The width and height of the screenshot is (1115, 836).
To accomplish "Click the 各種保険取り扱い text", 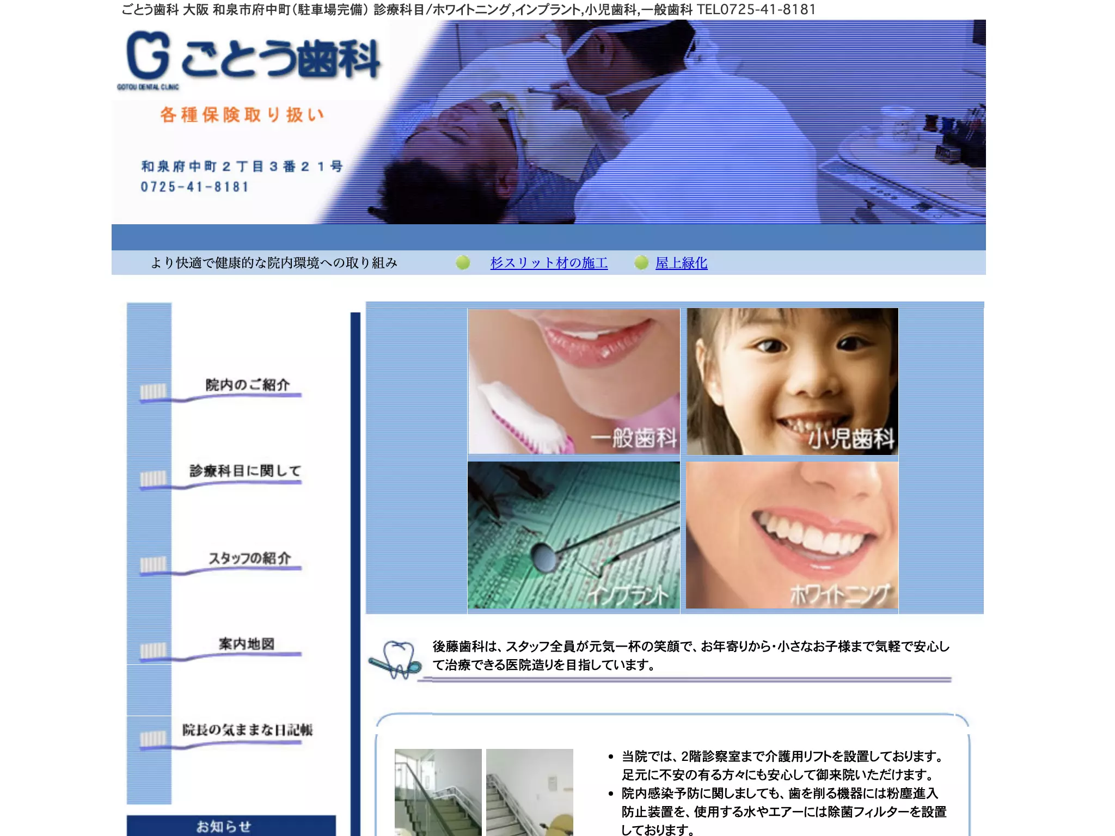I will [242, 115].
